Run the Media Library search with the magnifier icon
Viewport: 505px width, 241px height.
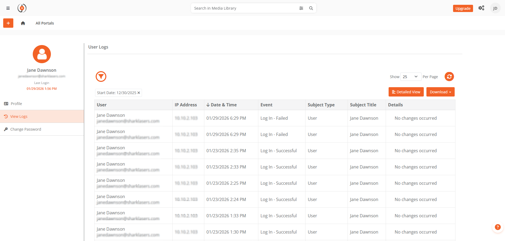coord(311,8)
